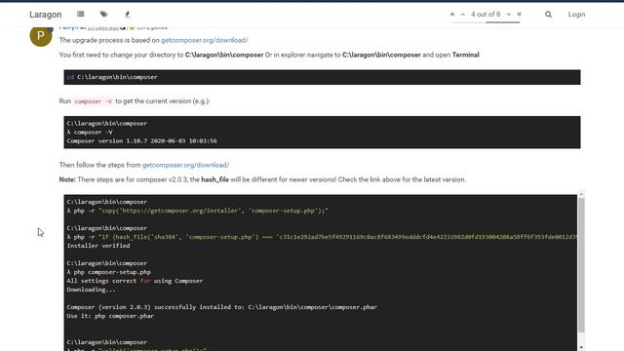
Task: Click the post progress bar under pagination
Action: (x=486, y=22)
